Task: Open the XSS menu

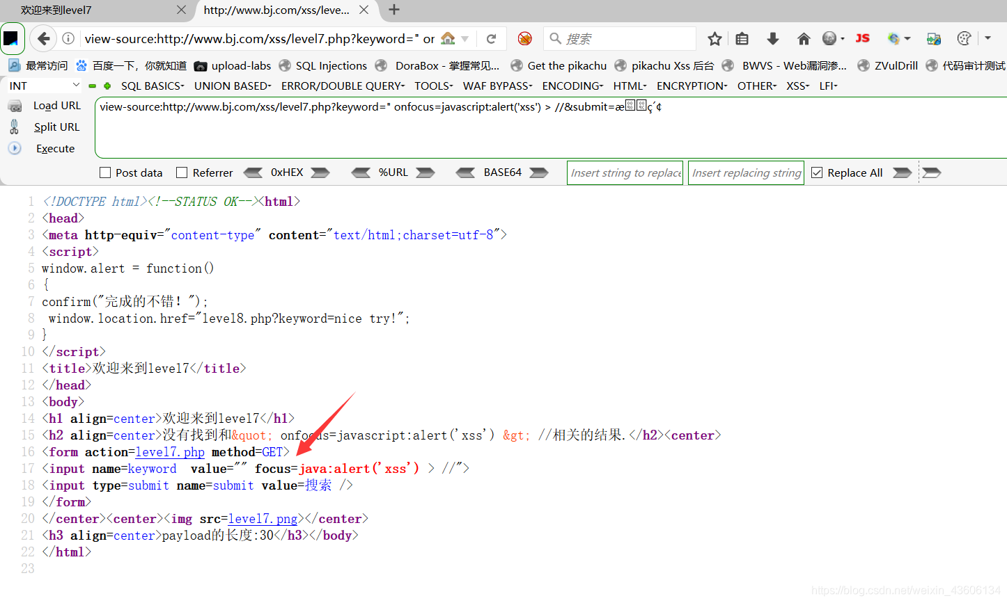Action: (x=798, y=86)
